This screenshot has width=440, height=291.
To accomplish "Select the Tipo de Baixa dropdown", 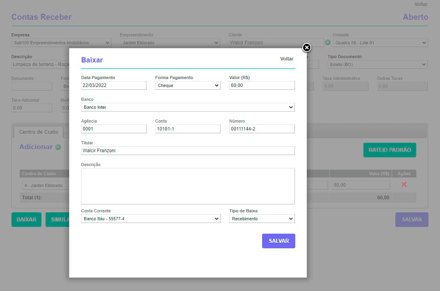I will [x=262, y=219].
